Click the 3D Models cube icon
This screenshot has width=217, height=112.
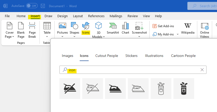coord(98,26)
